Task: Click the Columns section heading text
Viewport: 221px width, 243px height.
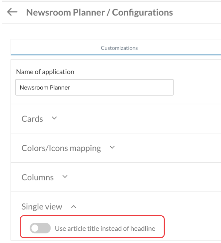Action: point(37,177)
